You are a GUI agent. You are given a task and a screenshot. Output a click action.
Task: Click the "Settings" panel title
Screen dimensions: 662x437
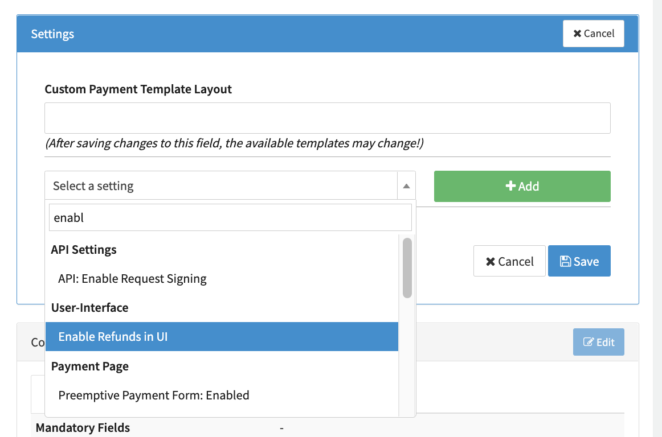(x=52, y=34)
